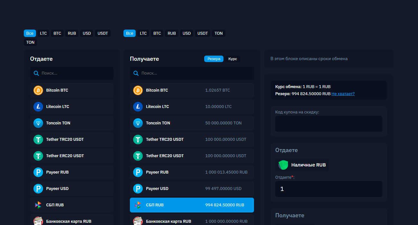Screen dimensions: 418x225
Task: Choose Payeer RUB icon in the Отдаете list
Action: point(38,172)
